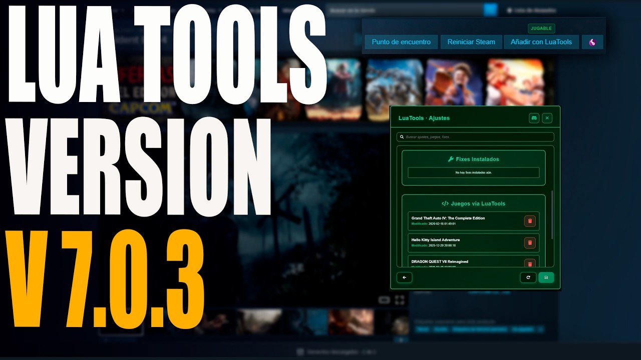
Task: Select the Hello Kitty Island Adventure row
Action: tap(473, 243)
